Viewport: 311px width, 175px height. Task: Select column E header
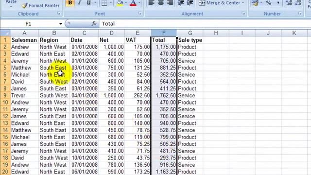coord(138,33)
